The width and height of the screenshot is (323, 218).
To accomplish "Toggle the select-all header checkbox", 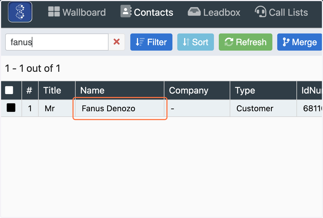I will click(9, 90).
